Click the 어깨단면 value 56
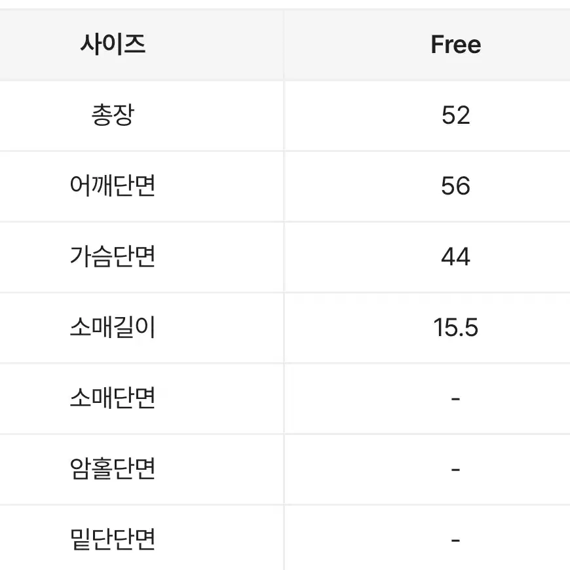This screenshot has width=570, height=570. coord(456,186)
